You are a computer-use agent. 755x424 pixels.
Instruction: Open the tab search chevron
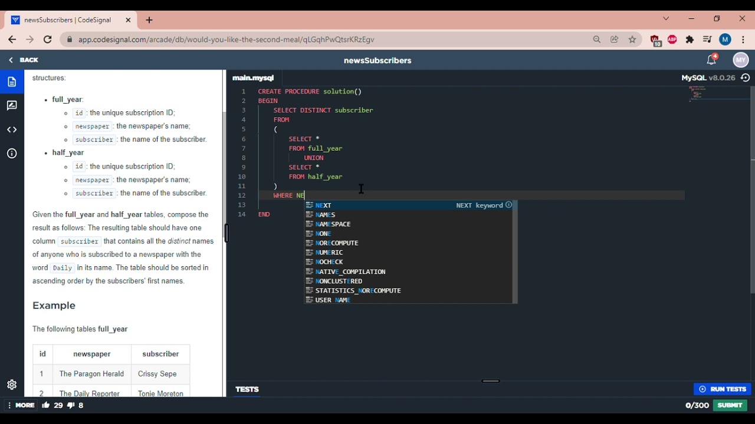tap(666, 19)
